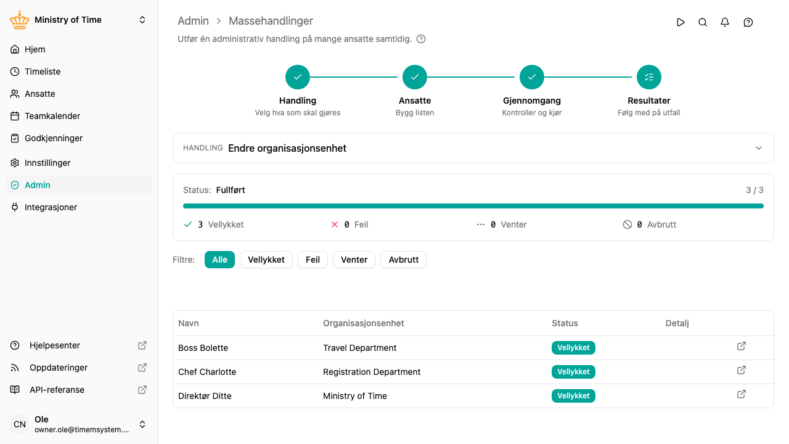Click the Endre organisasjonsenhet handling header
Screen dimensions: 789x444
point(473,148)
